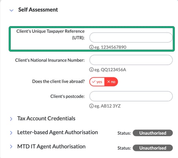Viewport: 178px width, 158px height.
Task: Click the info icon beside eg. AB12 3YZ
Action: (91, 106)
